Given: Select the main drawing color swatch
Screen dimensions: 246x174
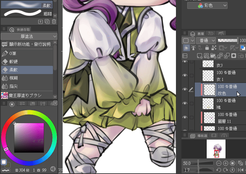Looking at the screenshot, I should point(4,162).
